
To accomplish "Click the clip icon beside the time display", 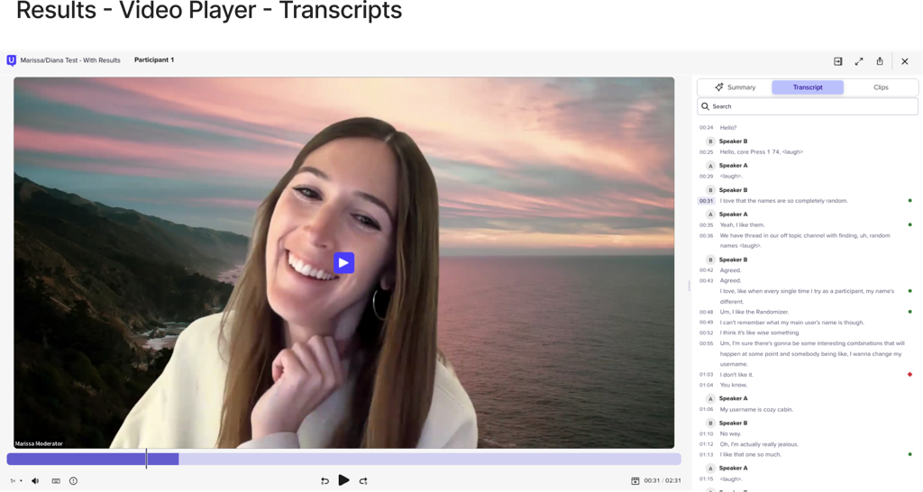I will point(635,481).
